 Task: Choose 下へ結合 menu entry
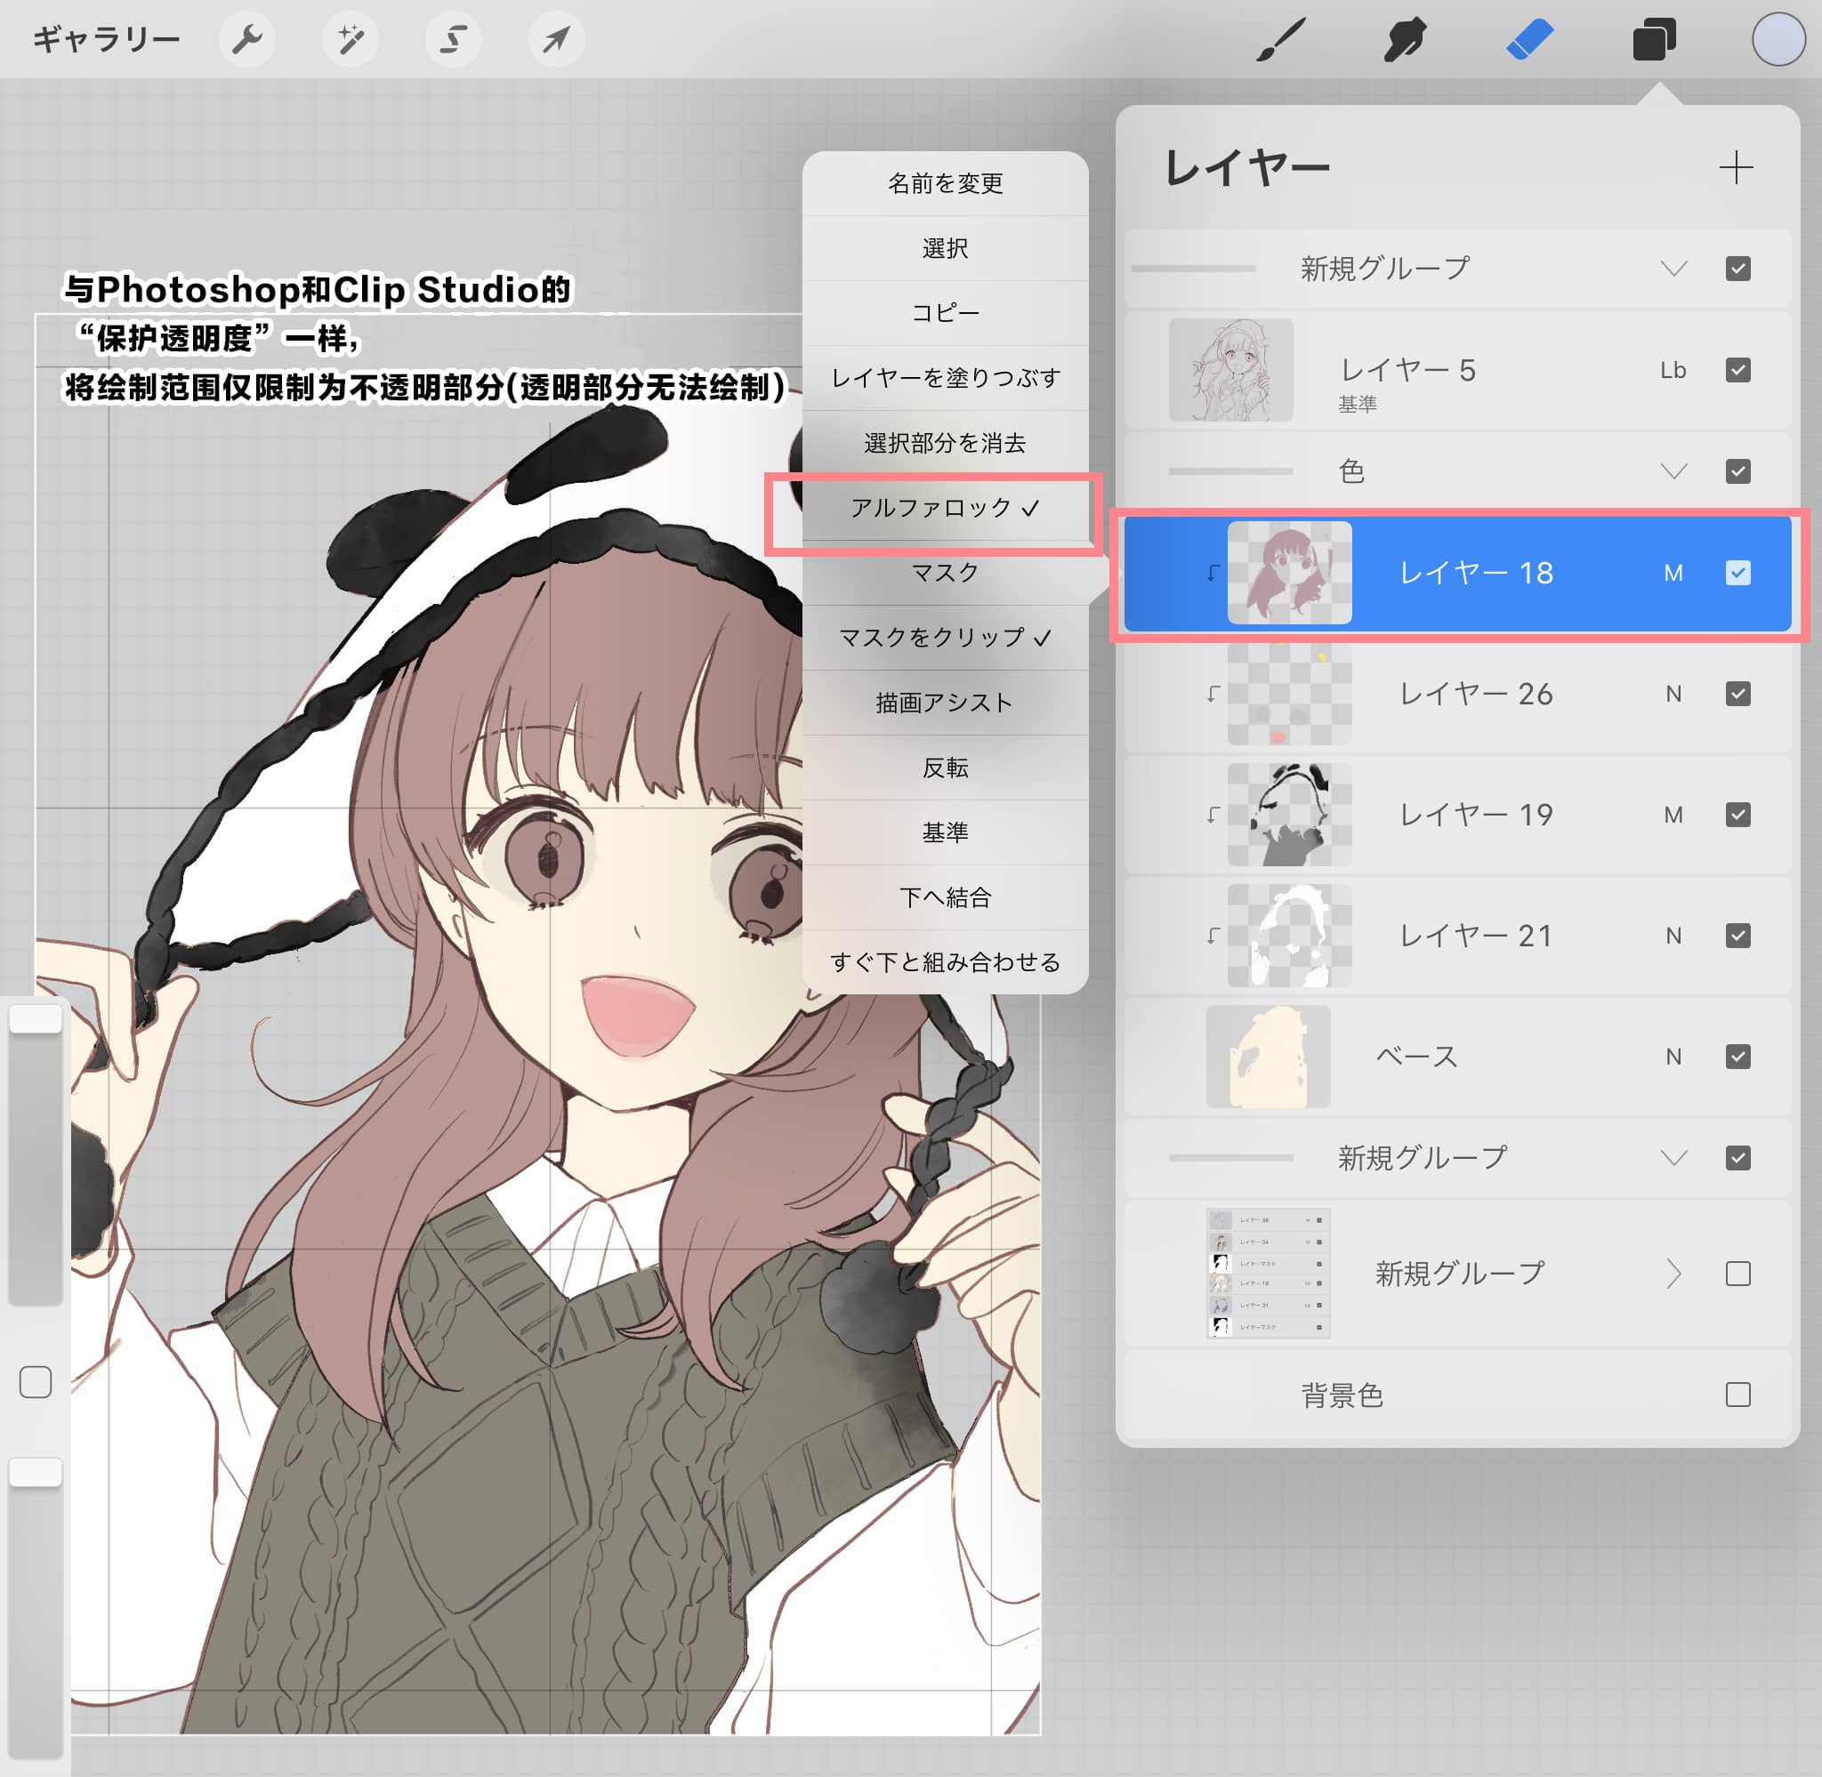(944, 897)
